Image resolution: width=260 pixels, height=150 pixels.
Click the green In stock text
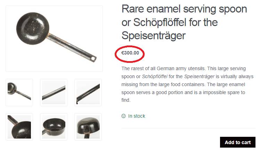(x=137, y=116)
